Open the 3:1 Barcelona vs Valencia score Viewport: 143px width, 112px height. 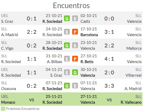(x=109, y=32)
